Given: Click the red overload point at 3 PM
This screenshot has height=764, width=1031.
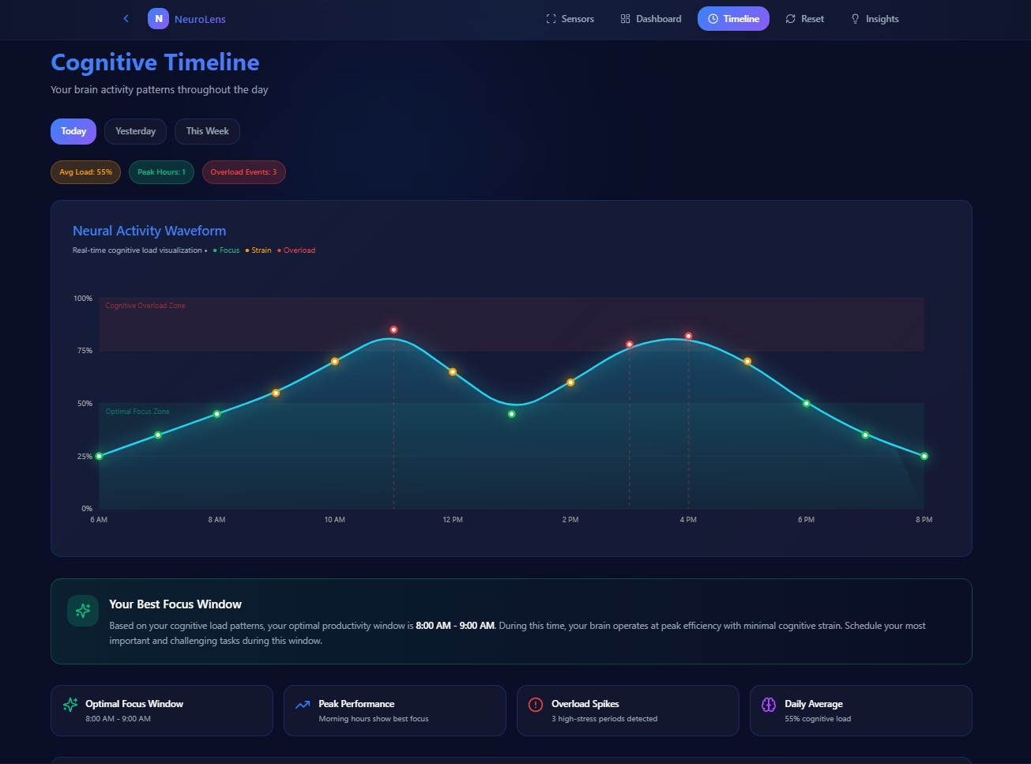Looking at the screenshot, I should point(630,344).
